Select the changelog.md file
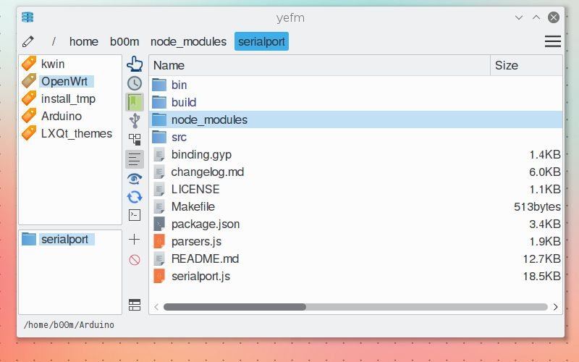 (208, 172)
